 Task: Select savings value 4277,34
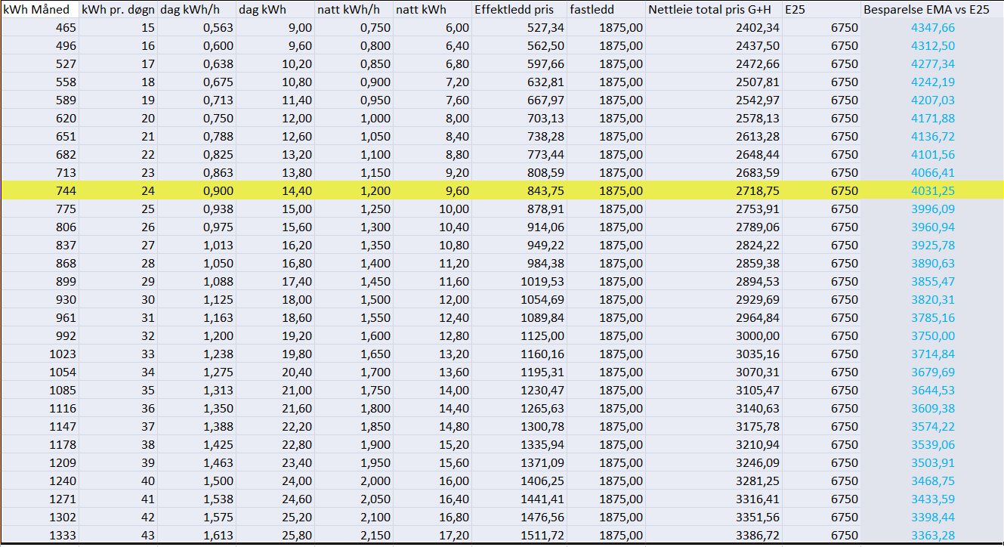point(932,63)
